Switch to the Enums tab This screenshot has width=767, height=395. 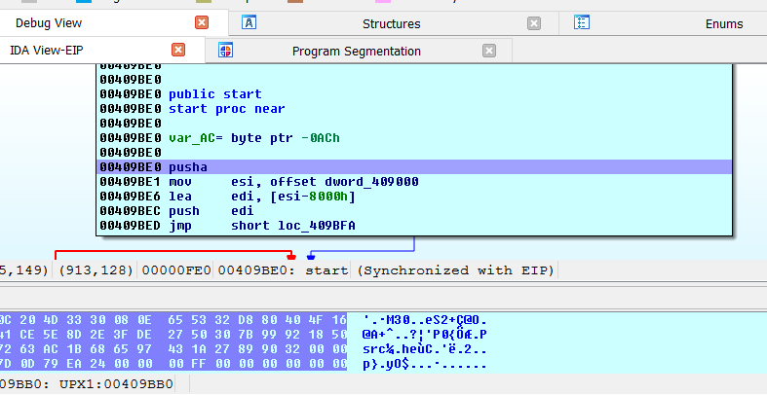click(723, 23)
